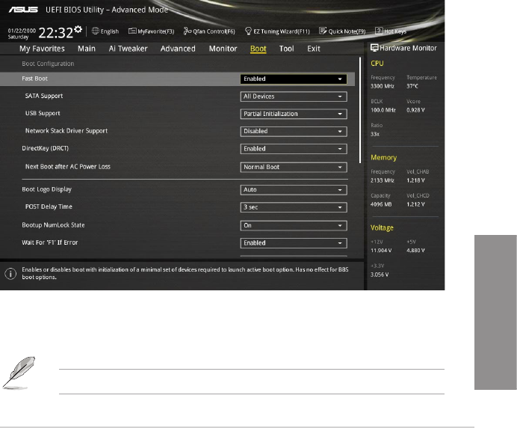Click the Capacity 4096 MB value
This screenshot has width=517, height=428.
pos(381,204)
